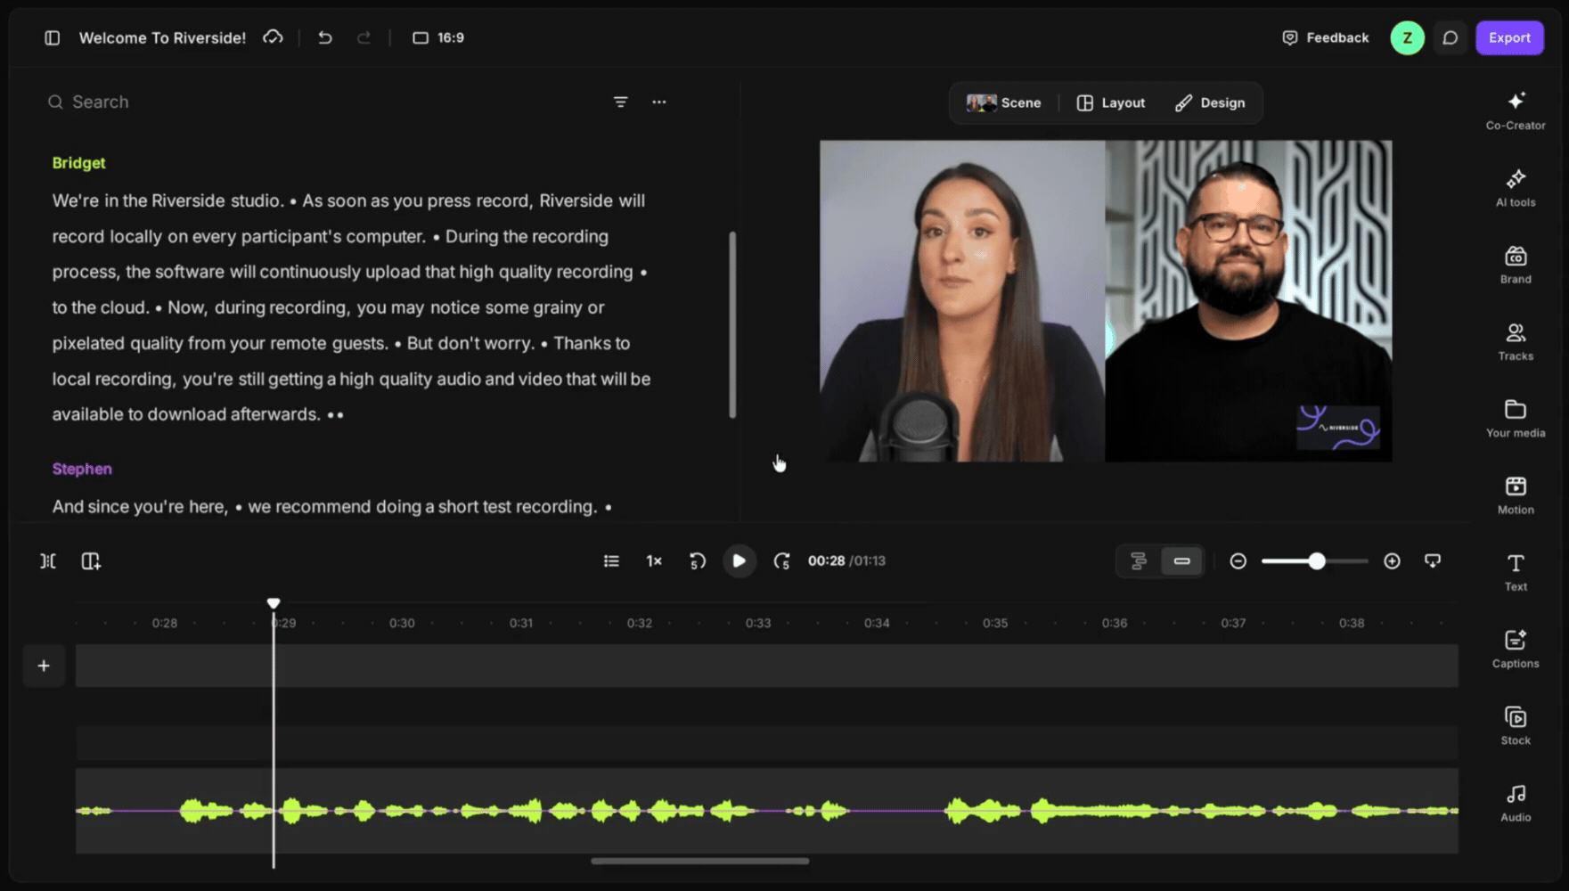Switch to the Design tab
Image resolution: width=1569 pixels, height=891 pixels.
point(1210,102)
